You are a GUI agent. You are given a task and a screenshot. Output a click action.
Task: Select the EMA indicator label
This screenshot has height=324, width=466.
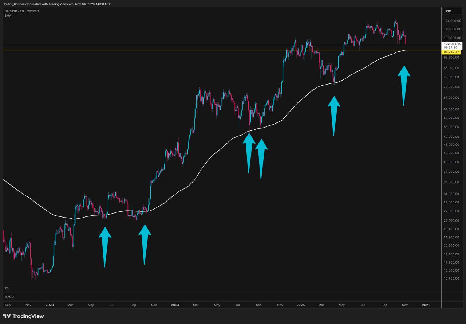point(8,16)
